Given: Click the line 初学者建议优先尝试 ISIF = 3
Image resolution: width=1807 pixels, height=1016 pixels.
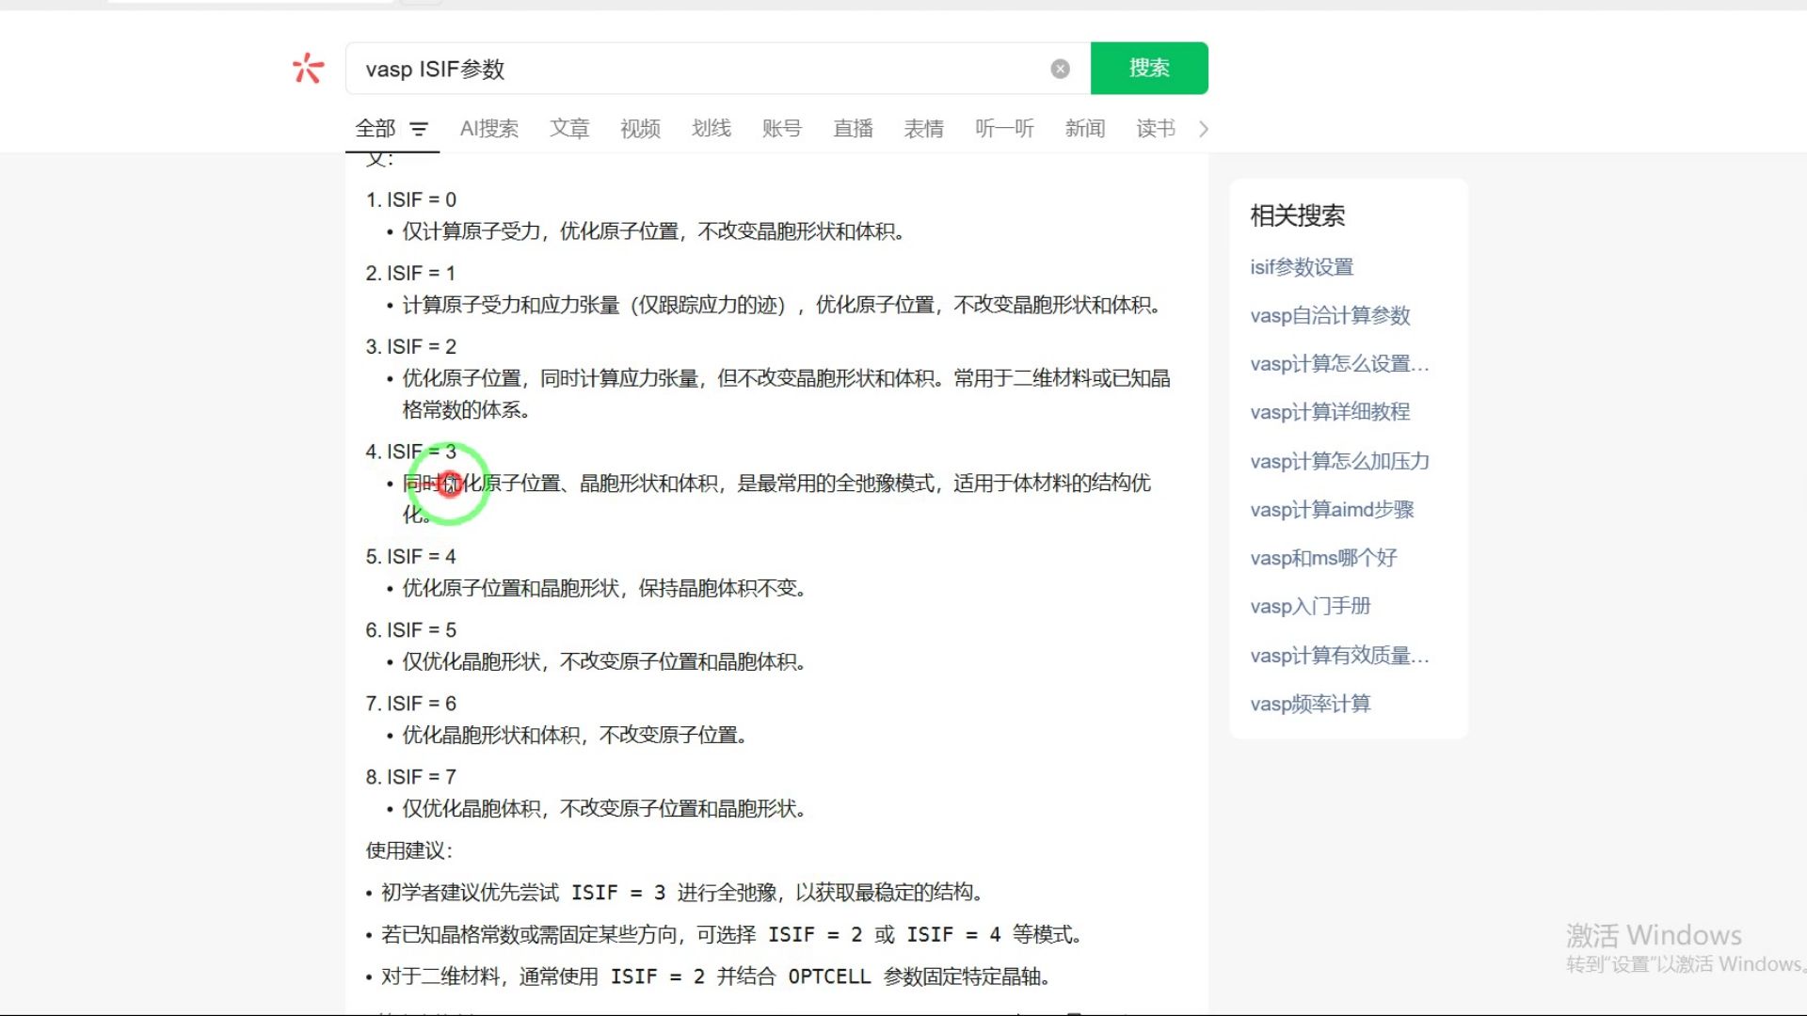Looking at the screenshot, I should click(x=682, y=893).
